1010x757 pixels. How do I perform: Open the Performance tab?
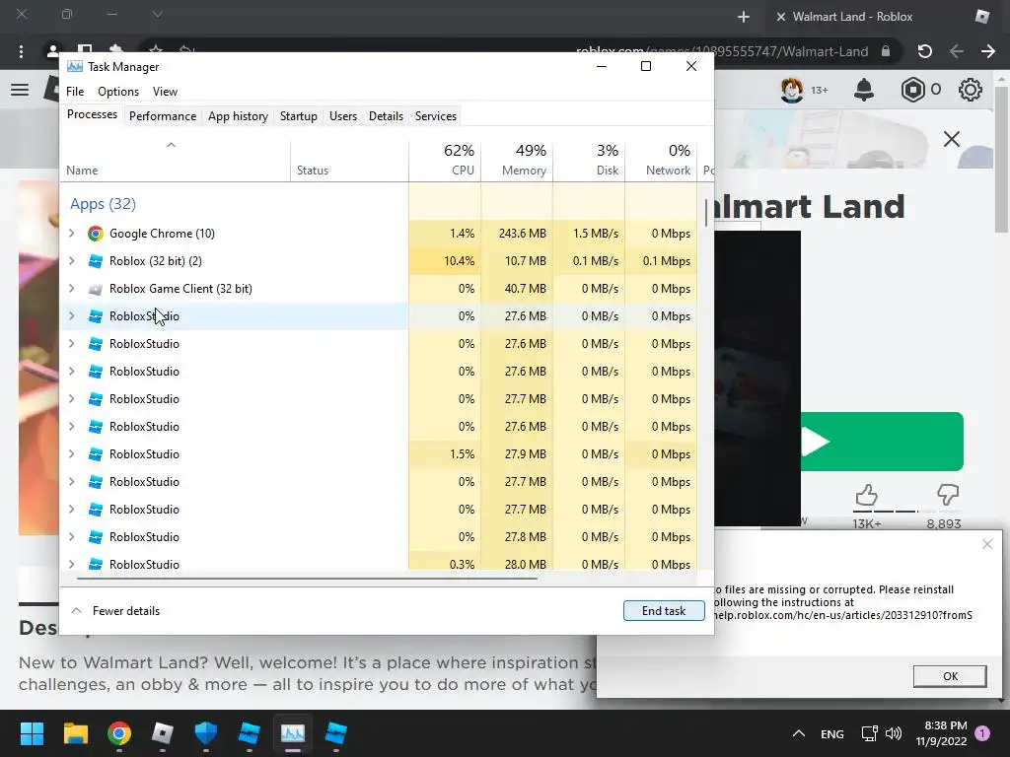coord(163,116)
